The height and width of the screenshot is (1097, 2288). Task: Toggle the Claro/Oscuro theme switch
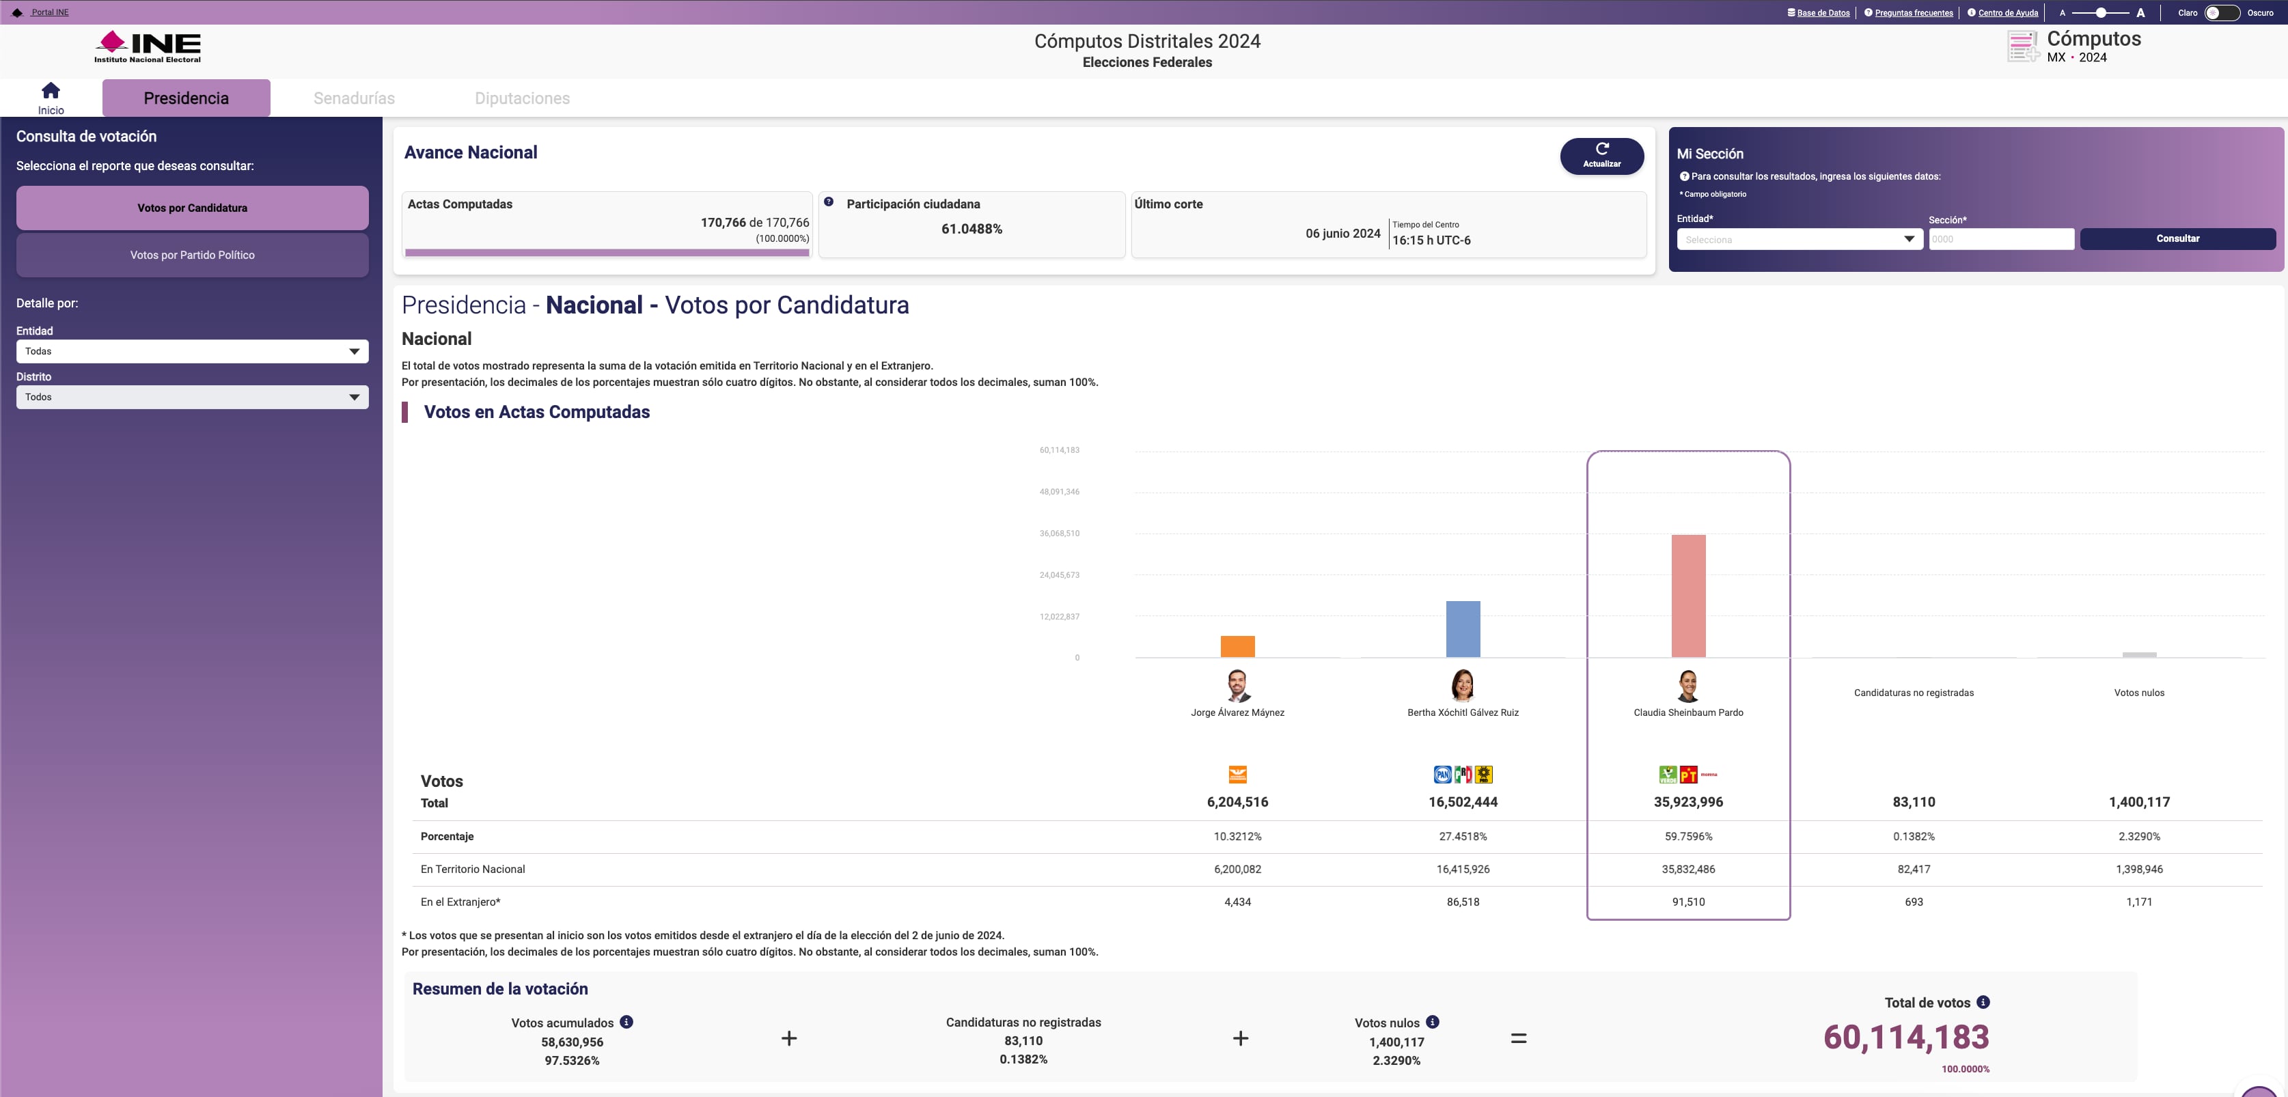click(x=2221, y=12)
